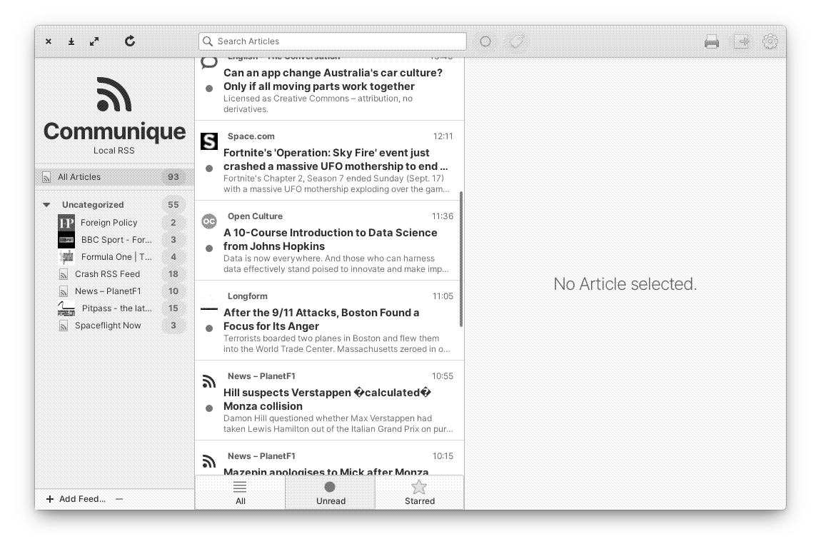
Task: Toggle unread dot on 9/11 Attacks article
Action: (x=209, y=328)
